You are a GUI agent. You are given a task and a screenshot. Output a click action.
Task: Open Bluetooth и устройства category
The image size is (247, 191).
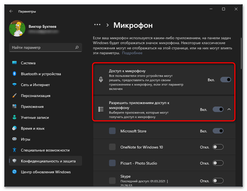[x=46, y=74]
